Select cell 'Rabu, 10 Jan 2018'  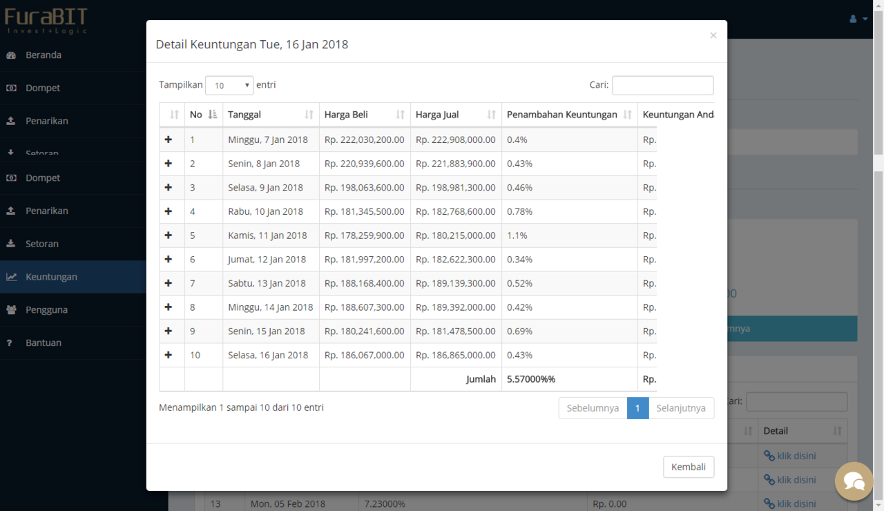pyautogui.click(x=271, y=211)
